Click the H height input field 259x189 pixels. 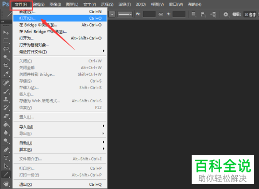click(x=179, y=14)
